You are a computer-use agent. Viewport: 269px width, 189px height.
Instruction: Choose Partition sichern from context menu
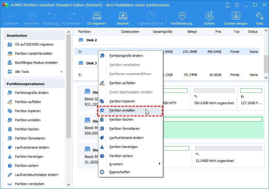pos(130,156)
